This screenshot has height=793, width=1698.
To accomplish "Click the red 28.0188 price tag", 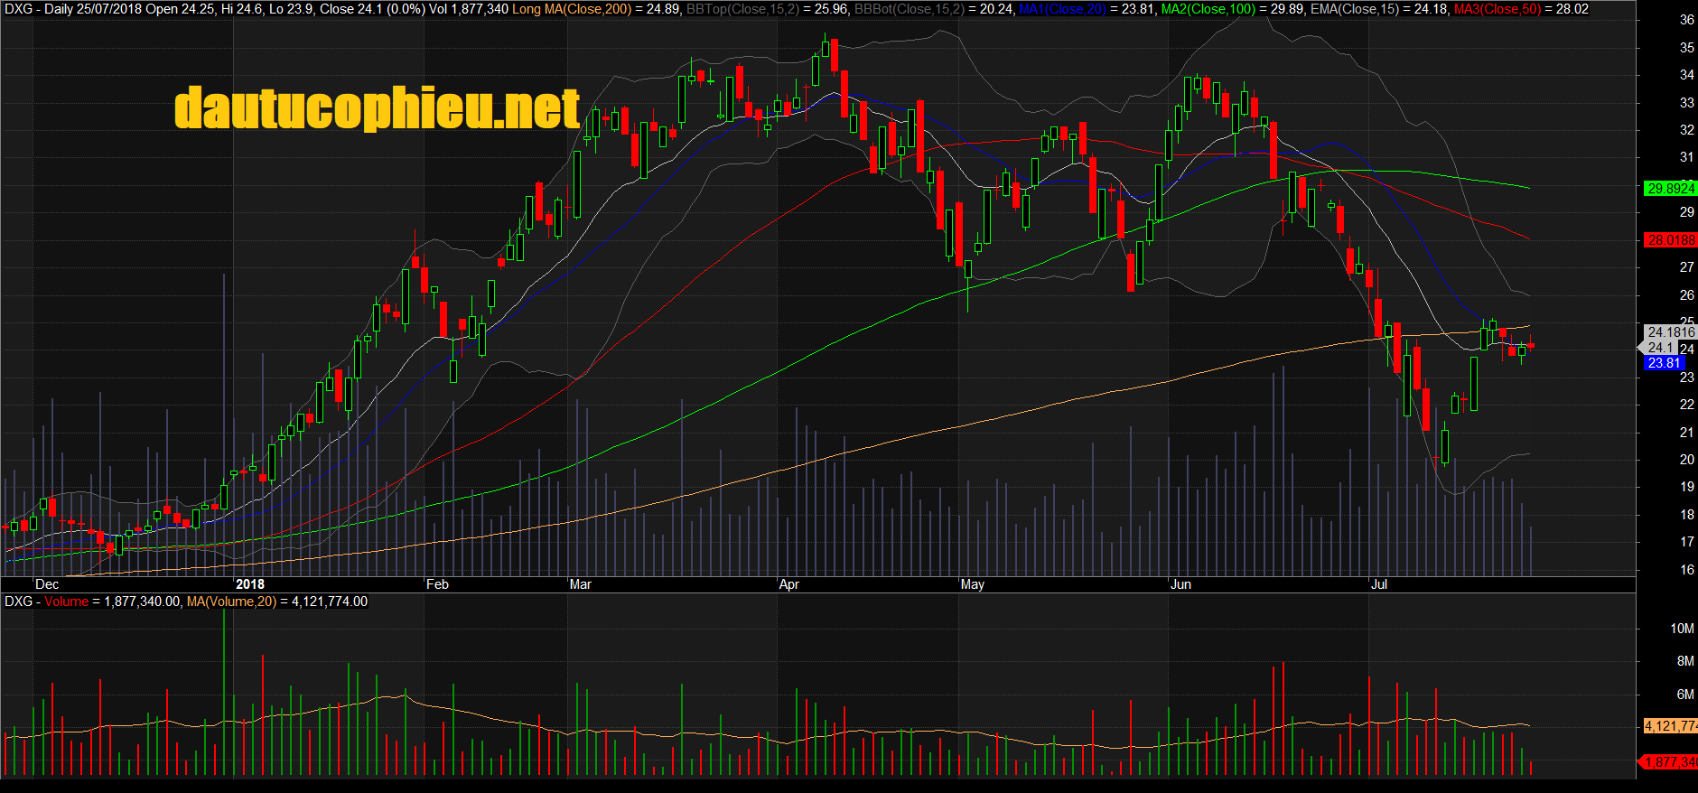I will pyautogui.click(x=1670, y=239).
